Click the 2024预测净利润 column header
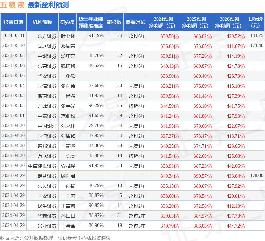 click(x=163, y=22)
